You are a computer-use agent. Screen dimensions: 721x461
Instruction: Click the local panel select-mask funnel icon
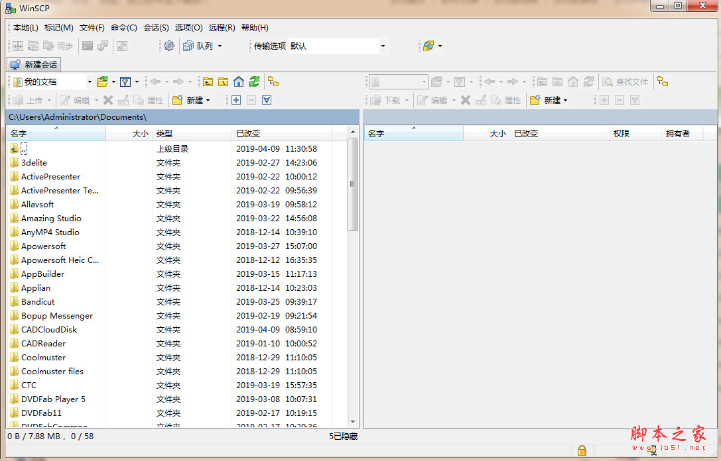pyautogui.click(x=267, y=100)
